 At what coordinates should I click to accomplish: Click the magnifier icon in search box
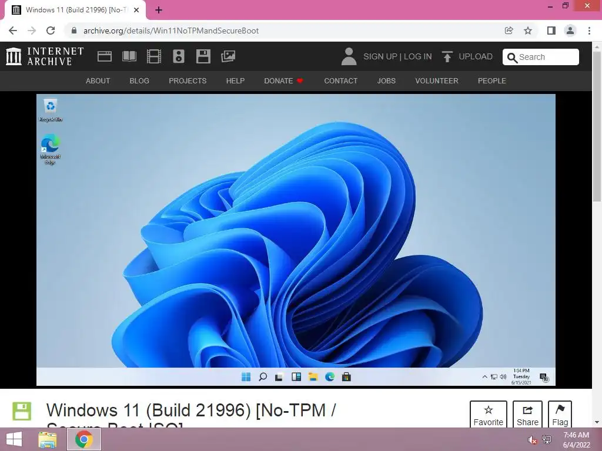pos(512,58)
